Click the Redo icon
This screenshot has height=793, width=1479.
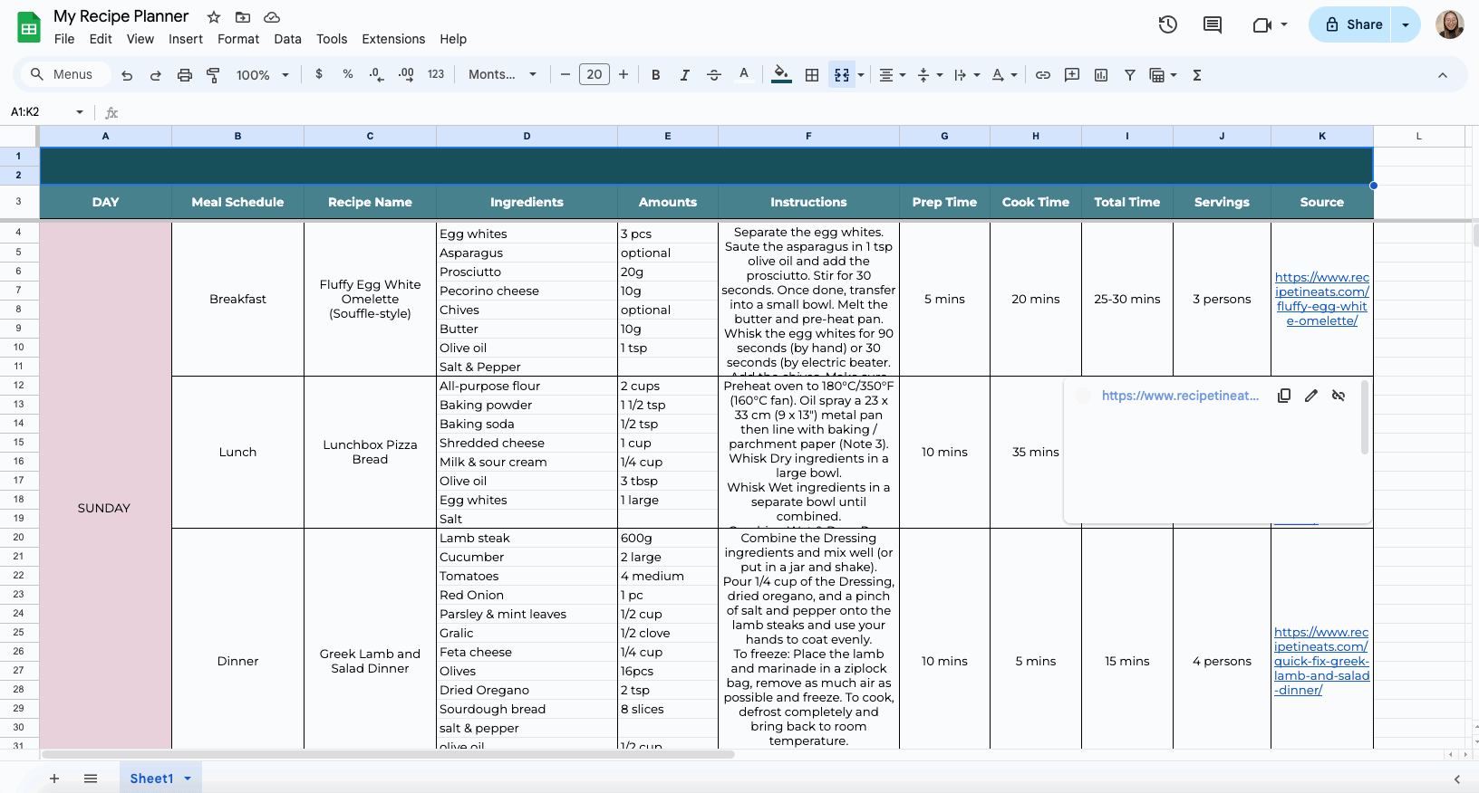(x=156, y=75)
